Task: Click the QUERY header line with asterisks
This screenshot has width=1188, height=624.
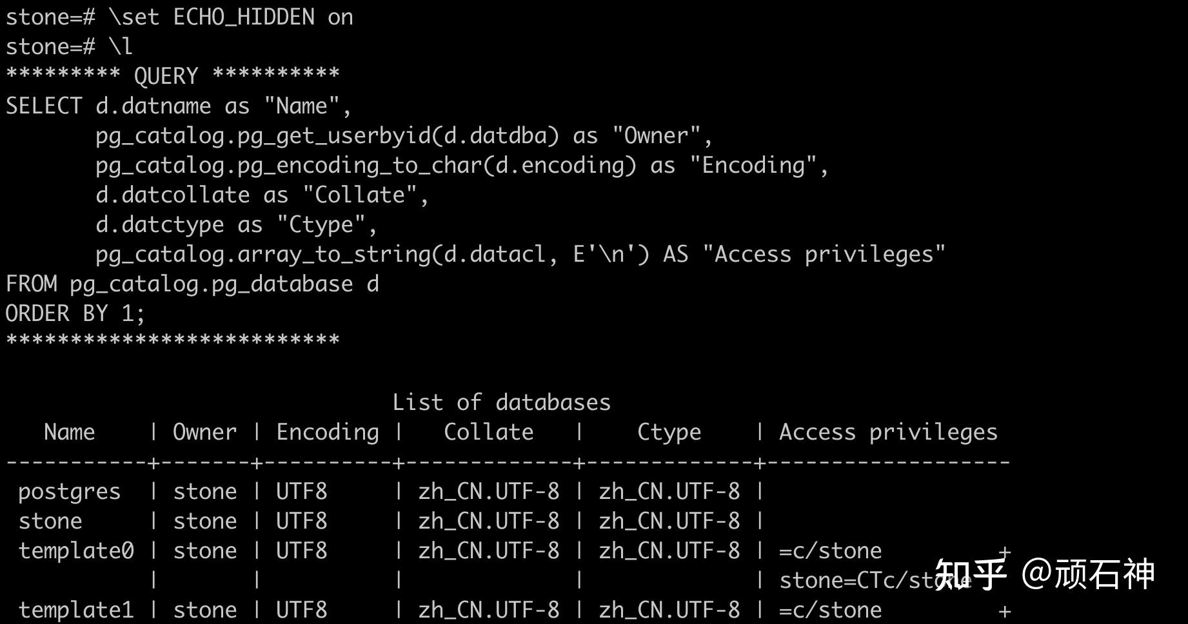Action: pyautogui.click(x=172, y=75)
